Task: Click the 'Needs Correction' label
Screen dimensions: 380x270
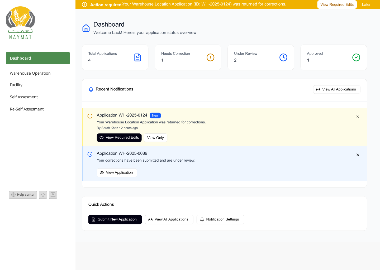Action: point(175,54)
